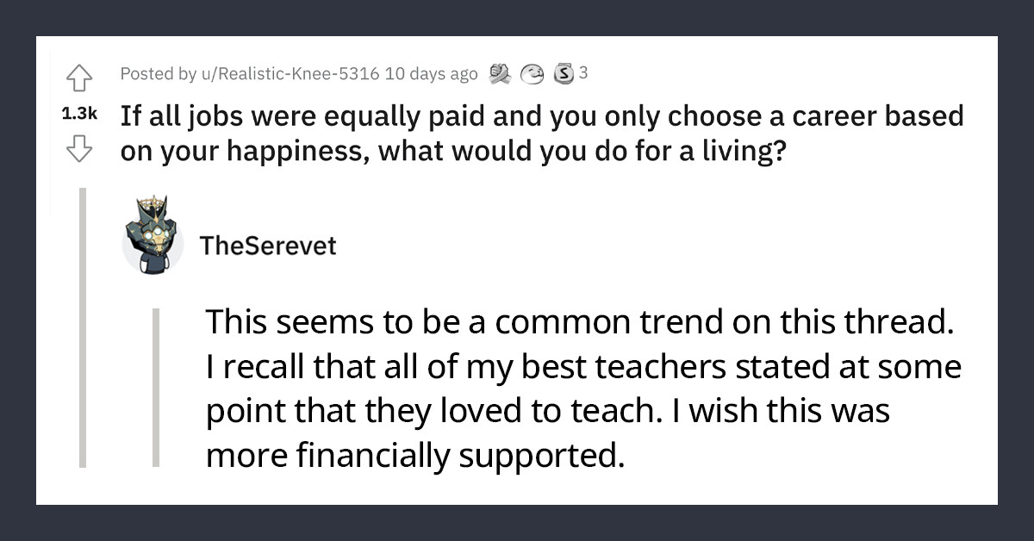Select the helping-hand award icon
This screenshot has width=1034, height=541.
click(x=498, y=74)
